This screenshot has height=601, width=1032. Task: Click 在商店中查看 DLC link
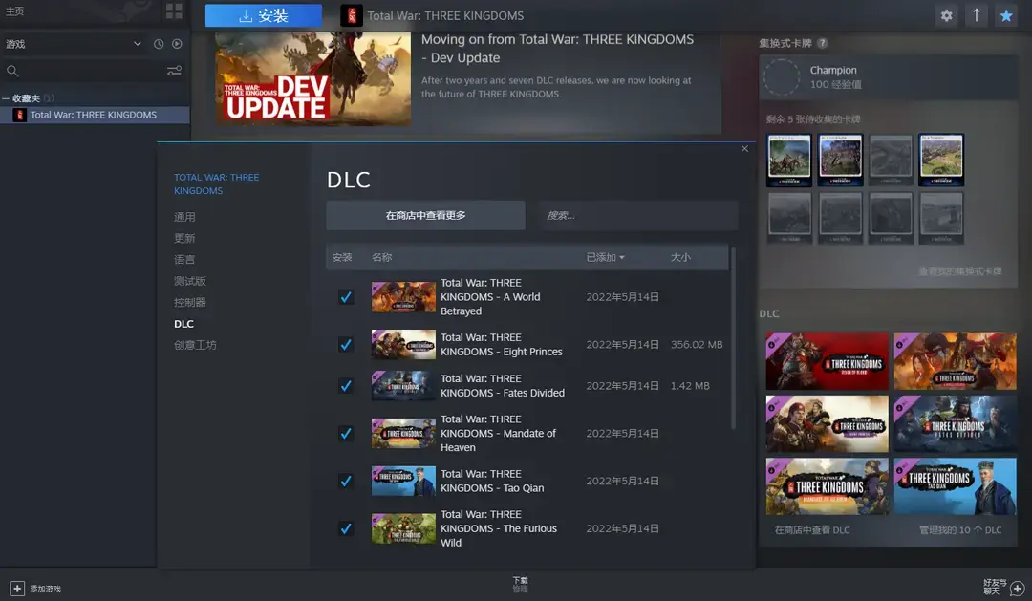point(812,530)
